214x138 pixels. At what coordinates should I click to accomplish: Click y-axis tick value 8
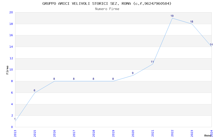12,81
